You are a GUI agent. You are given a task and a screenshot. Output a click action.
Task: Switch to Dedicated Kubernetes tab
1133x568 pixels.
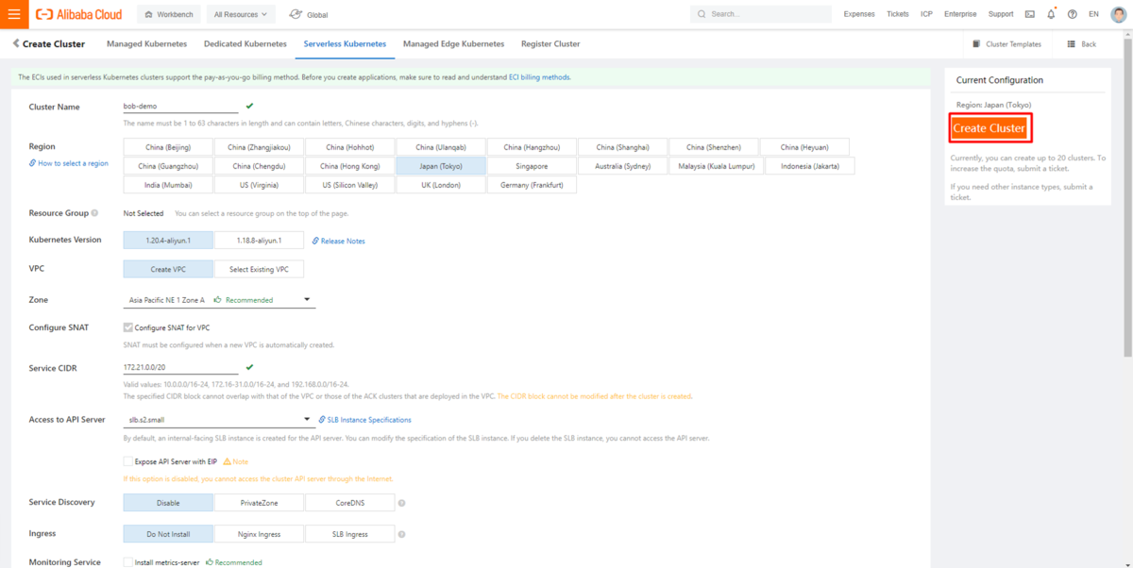(x=245, y=44)
